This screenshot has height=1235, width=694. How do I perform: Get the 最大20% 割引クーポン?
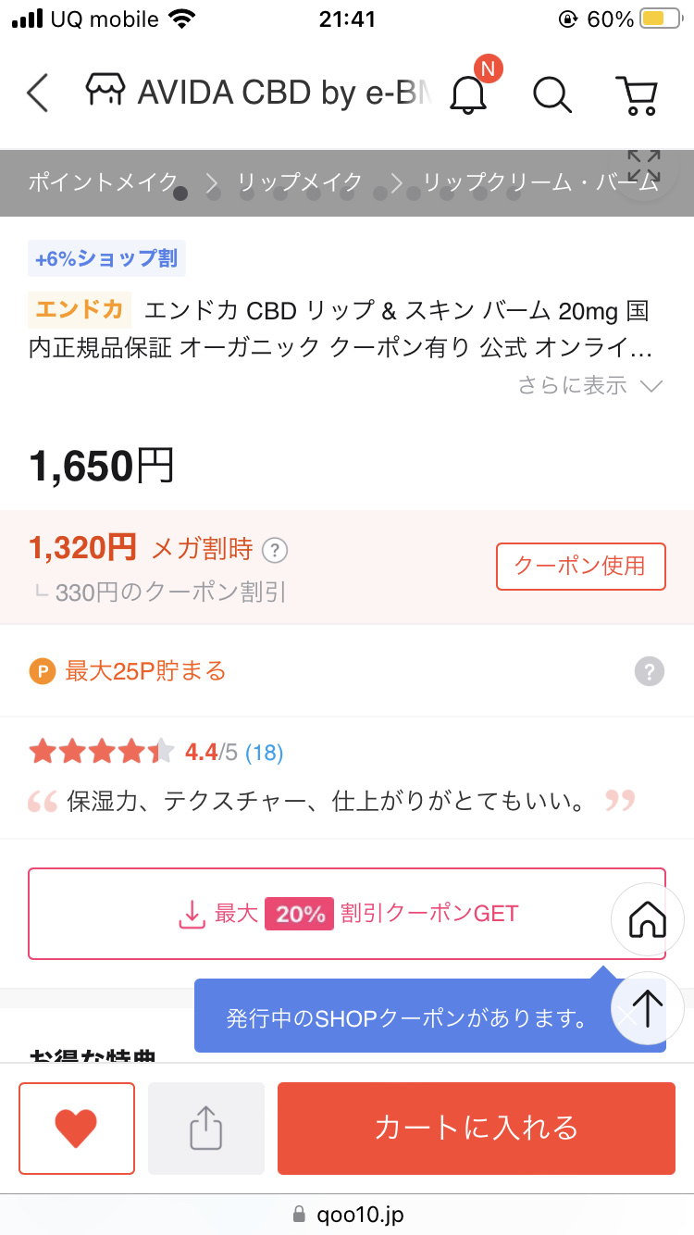[347, 914]
